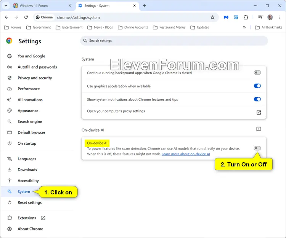Toggle continue running background apps switch

pos(257,72)
